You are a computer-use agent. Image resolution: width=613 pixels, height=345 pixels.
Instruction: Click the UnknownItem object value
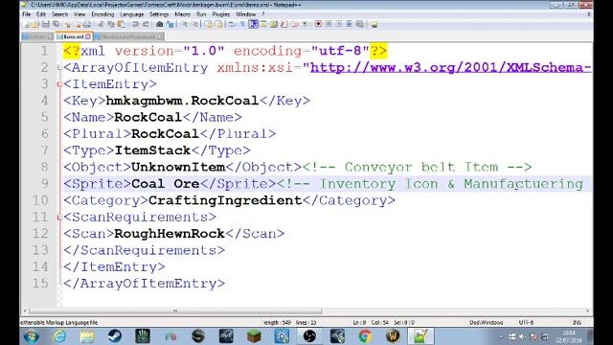click(178, 167)
